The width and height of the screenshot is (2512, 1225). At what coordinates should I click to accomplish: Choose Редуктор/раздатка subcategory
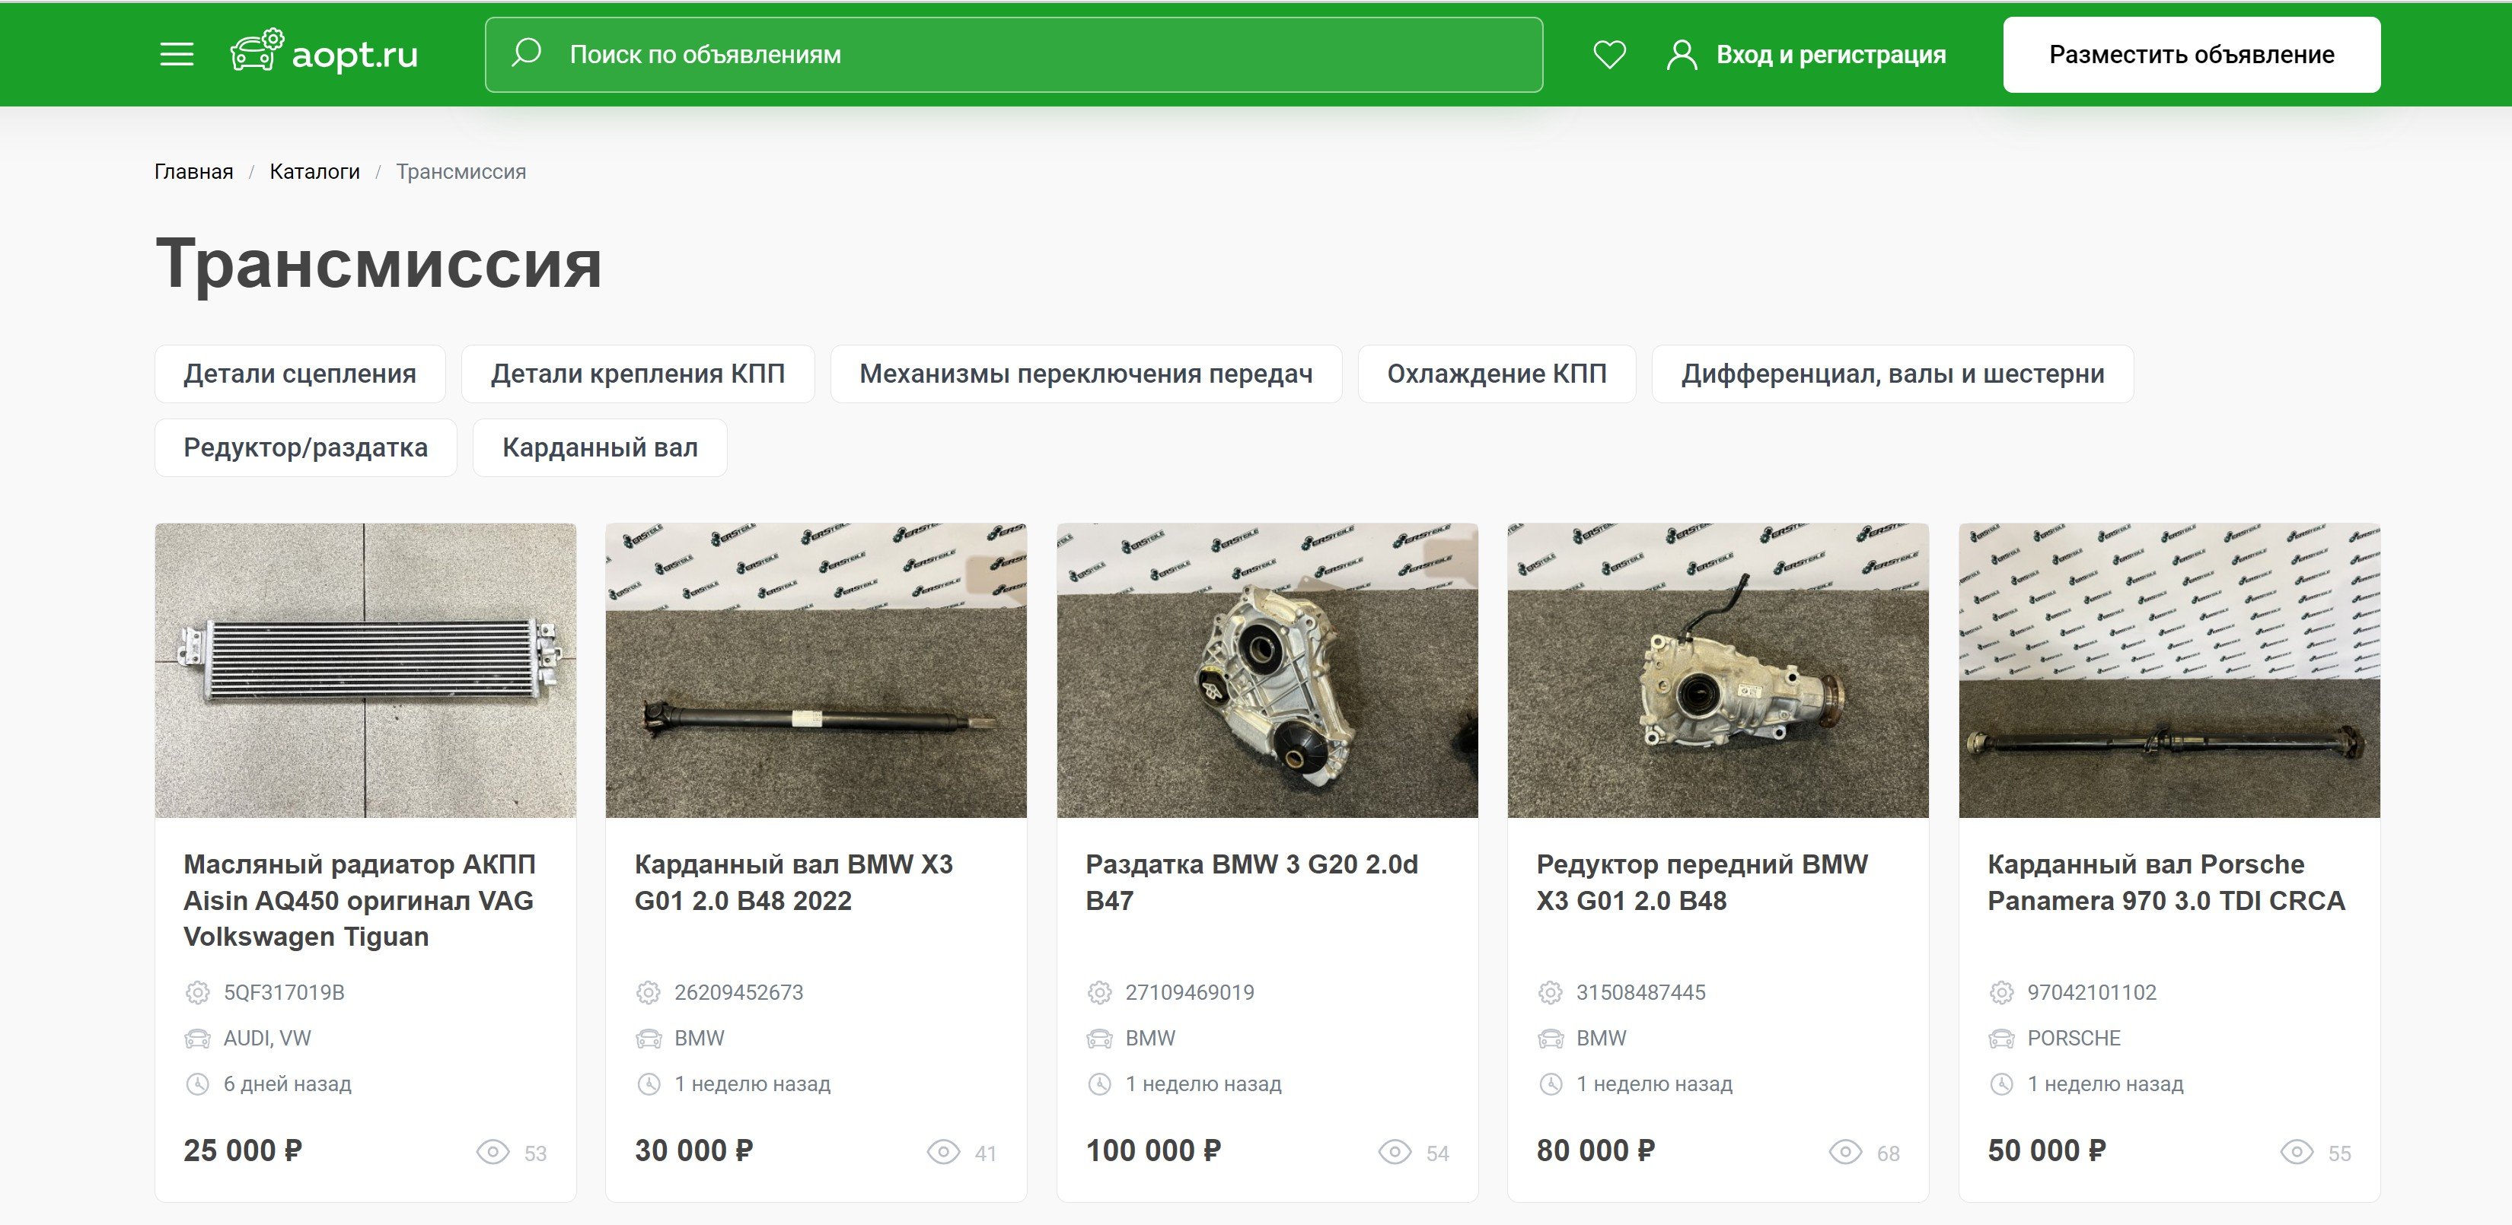coord(305,447)
